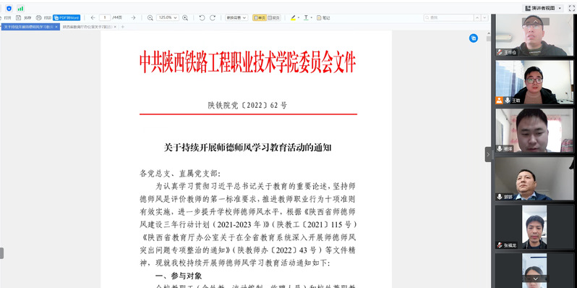
Task: Click 郭郭 microphone icon
Action: click(x=500, y=197)
